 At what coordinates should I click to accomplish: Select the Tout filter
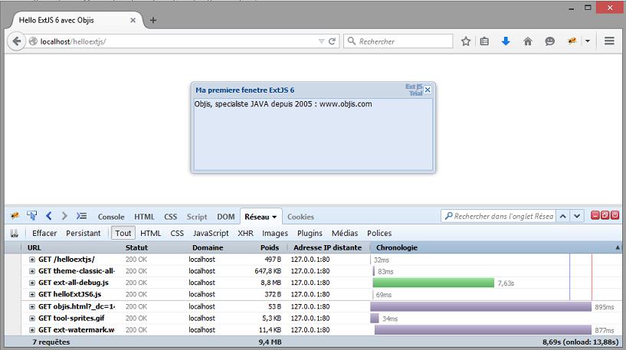(x=123, y=233)
